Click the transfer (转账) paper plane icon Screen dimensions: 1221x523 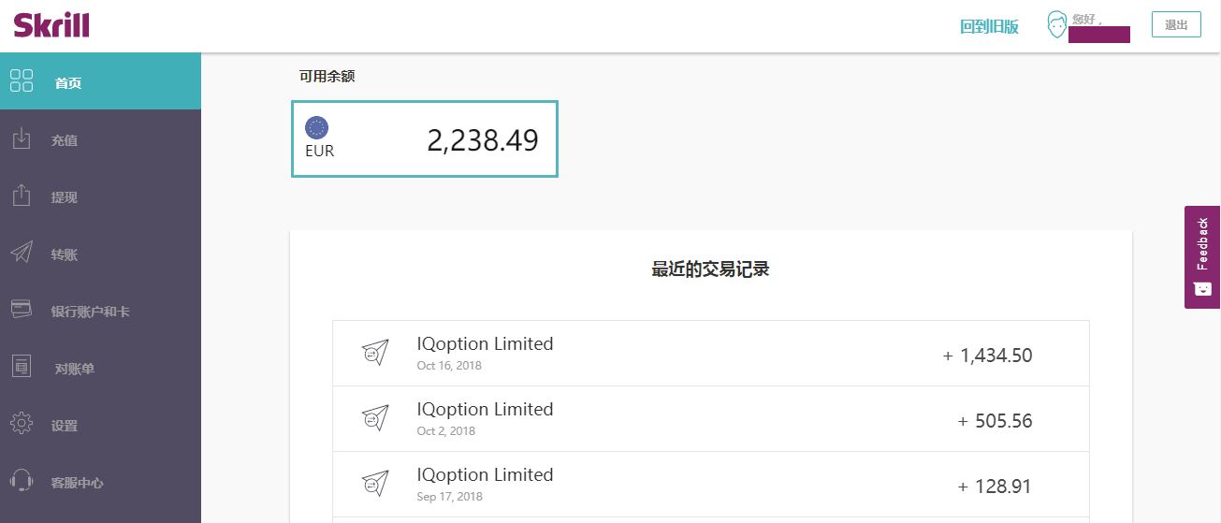(22, 253)
